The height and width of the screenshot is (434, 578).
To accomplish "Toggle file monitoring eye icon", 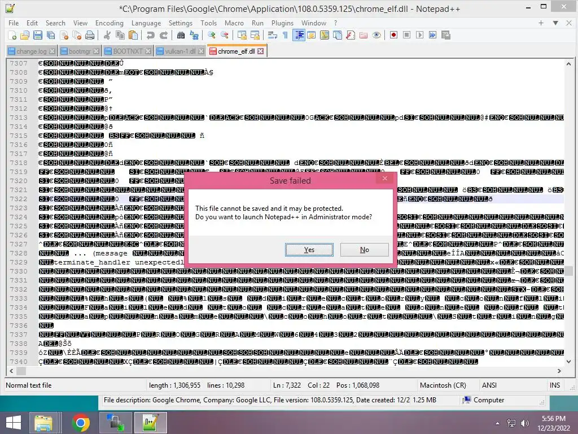I will coord(376,35).
